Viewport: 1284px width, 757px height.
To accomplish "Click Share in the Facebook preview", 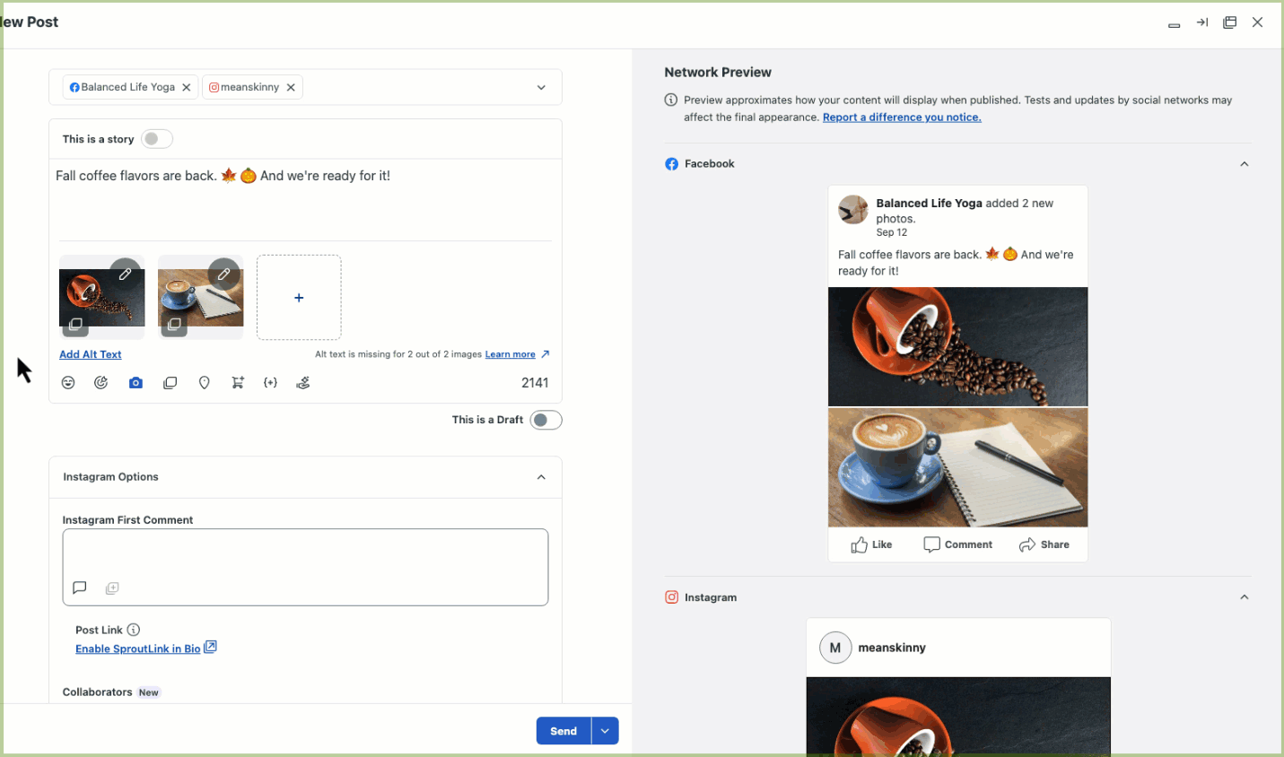I will click(x=1044, y=544).
